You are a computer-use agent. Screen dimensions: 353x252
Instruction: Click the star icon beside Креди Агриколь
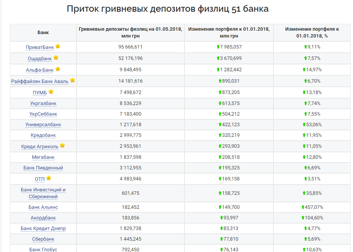coord(62,146)
